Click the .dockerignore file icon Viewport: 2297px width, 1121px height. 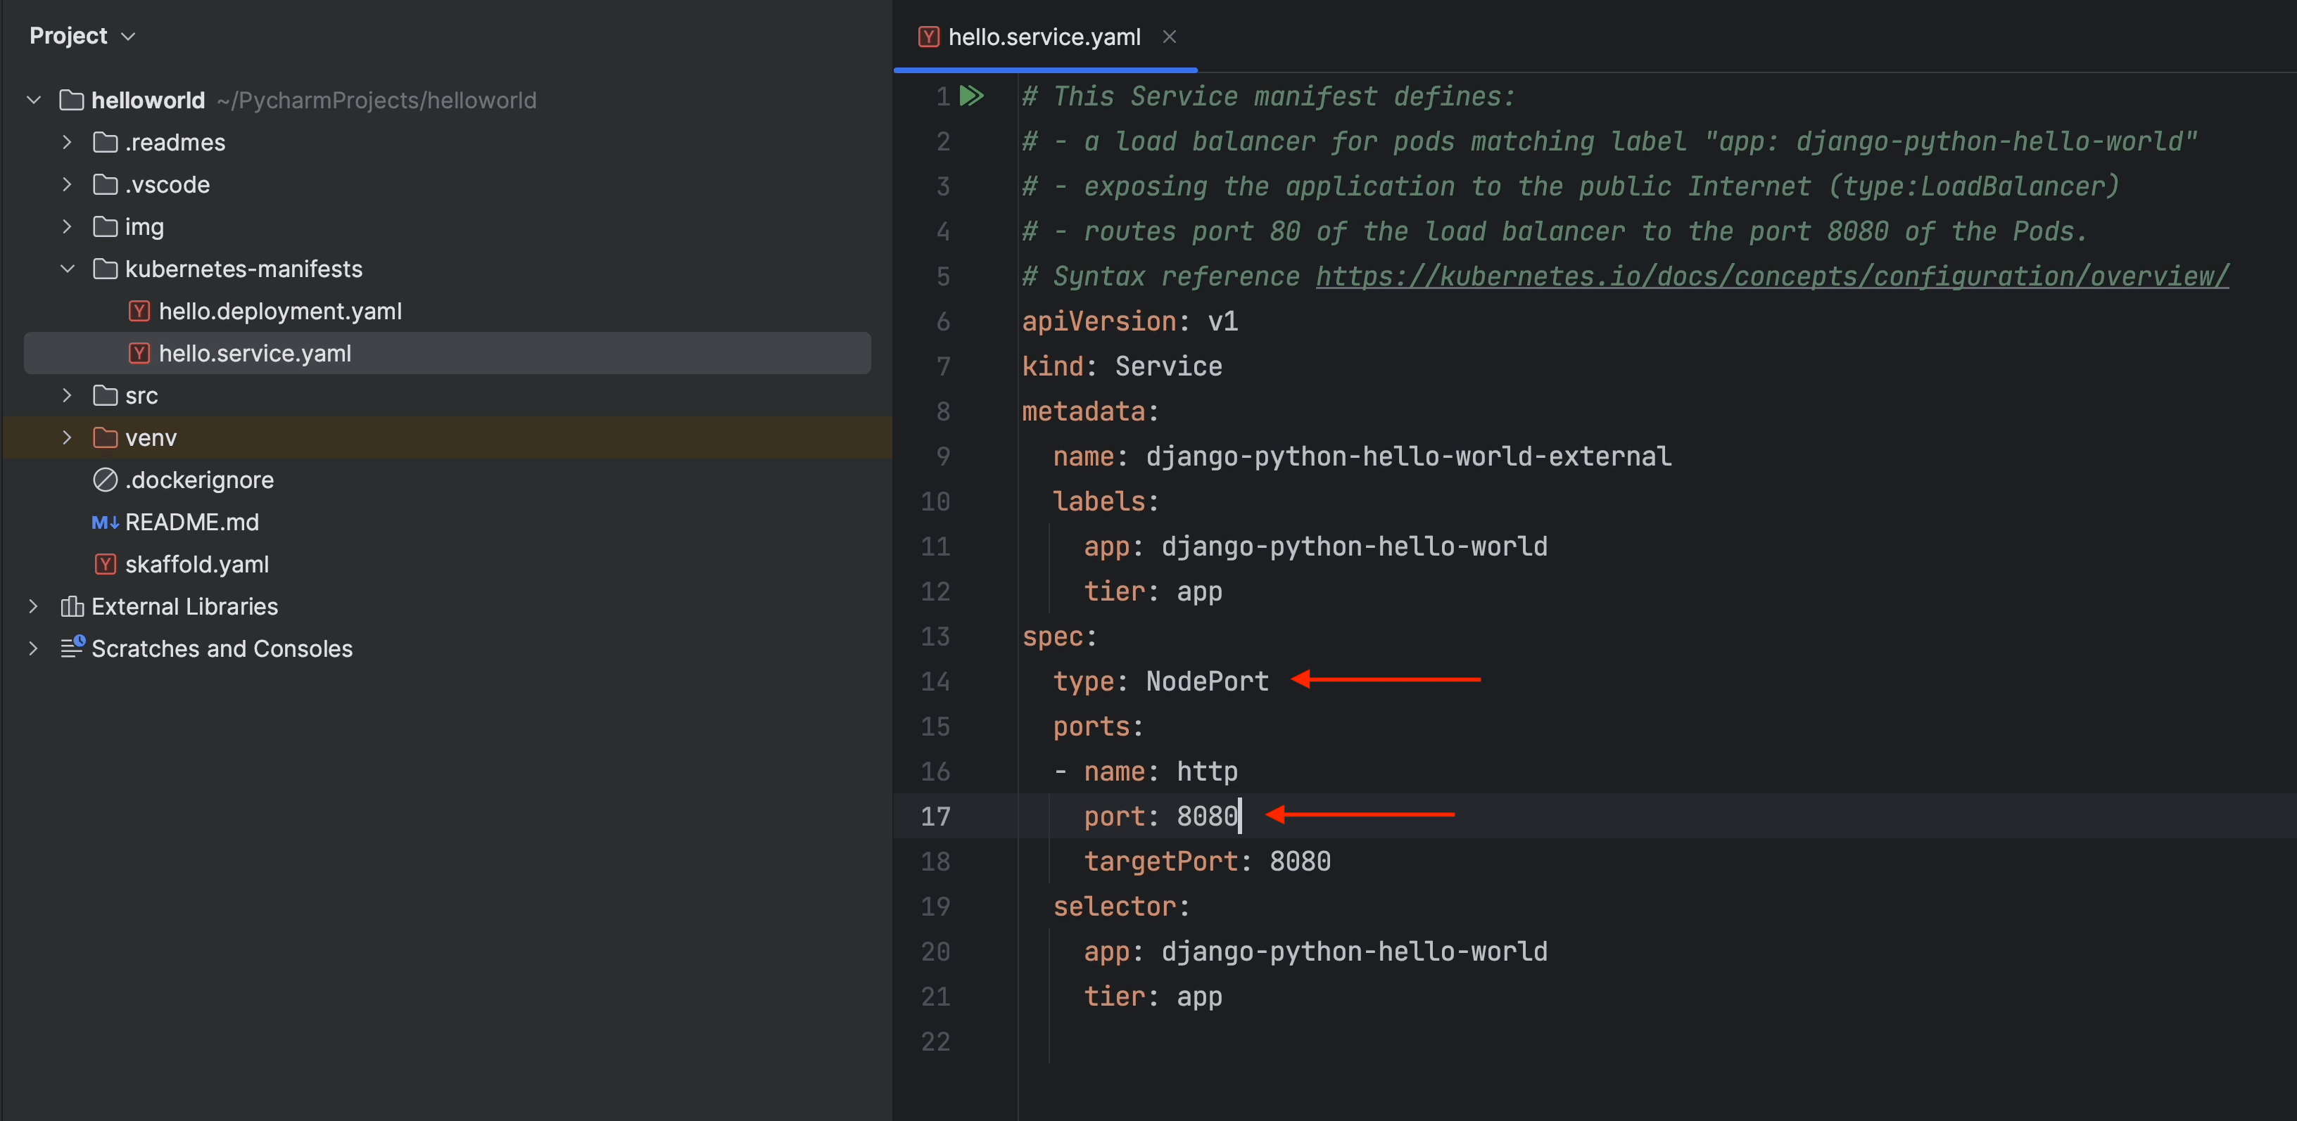[106, 480]
